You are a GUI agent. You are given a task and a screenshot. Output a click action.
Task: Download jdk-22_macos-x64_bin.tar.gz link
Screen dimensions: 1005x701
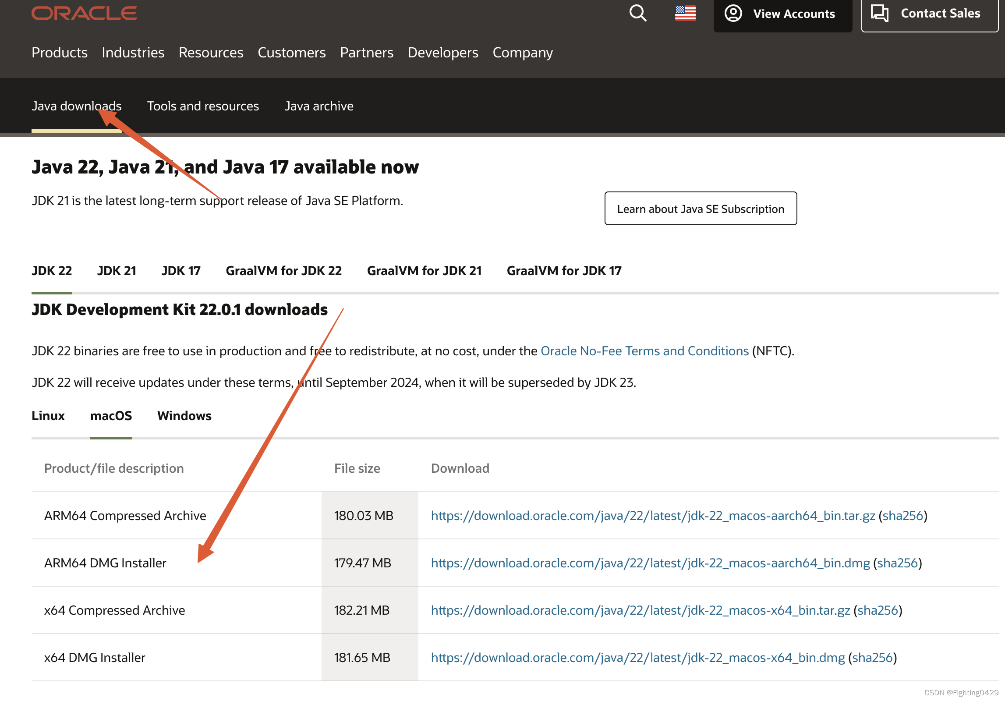click(641, 610)
